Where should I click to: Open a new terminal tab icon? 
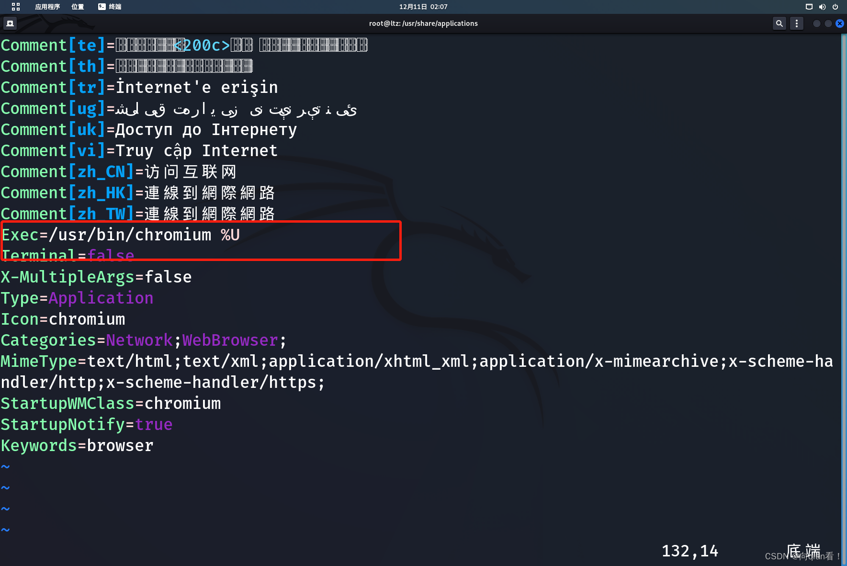[x=10, y=23]
